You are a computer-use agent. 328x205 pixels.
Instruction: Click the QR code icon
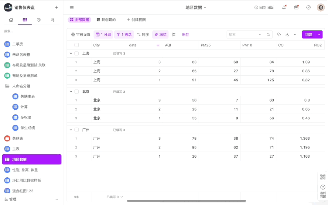pos(323,177)
